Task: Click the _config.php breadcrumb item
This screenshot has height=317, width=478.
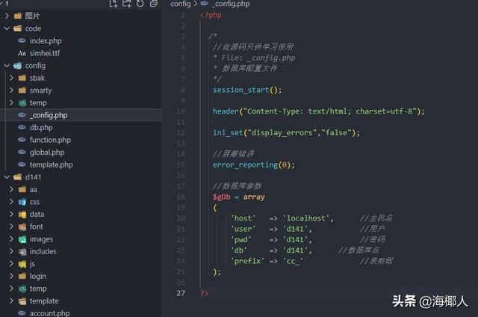Action: pos(229,4)
